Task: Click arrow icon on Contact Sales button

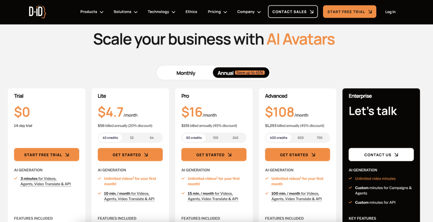Action: click(312, 12)
